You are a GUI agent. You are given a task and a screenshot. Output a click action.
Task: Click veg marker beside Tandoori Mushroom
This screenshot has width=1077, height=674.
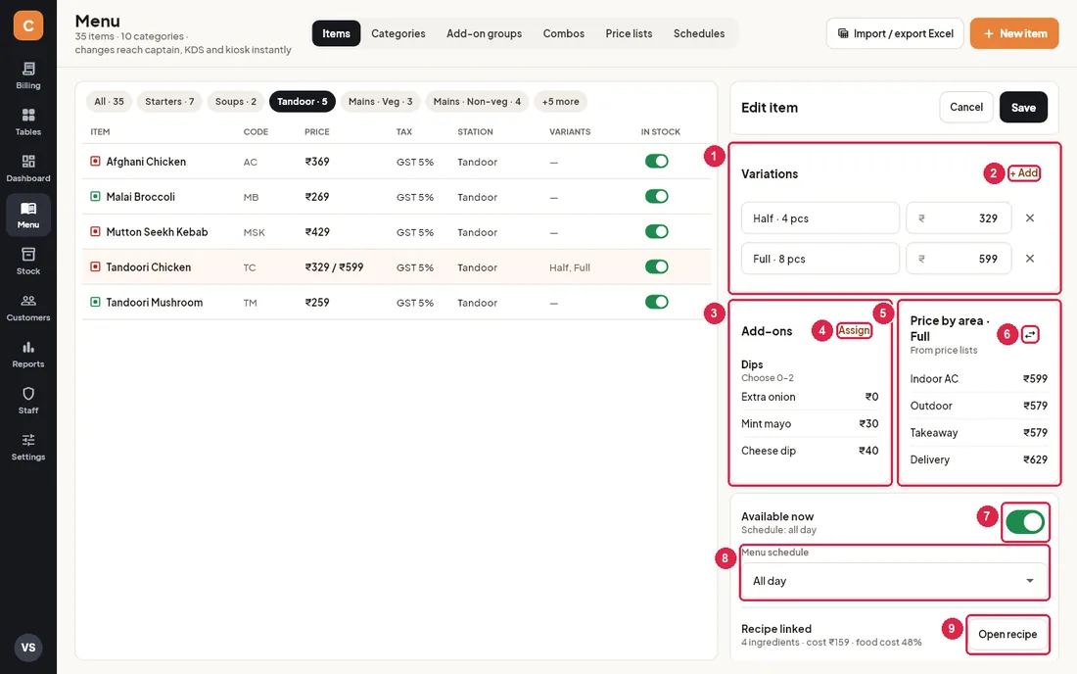(x=96, y=302)
